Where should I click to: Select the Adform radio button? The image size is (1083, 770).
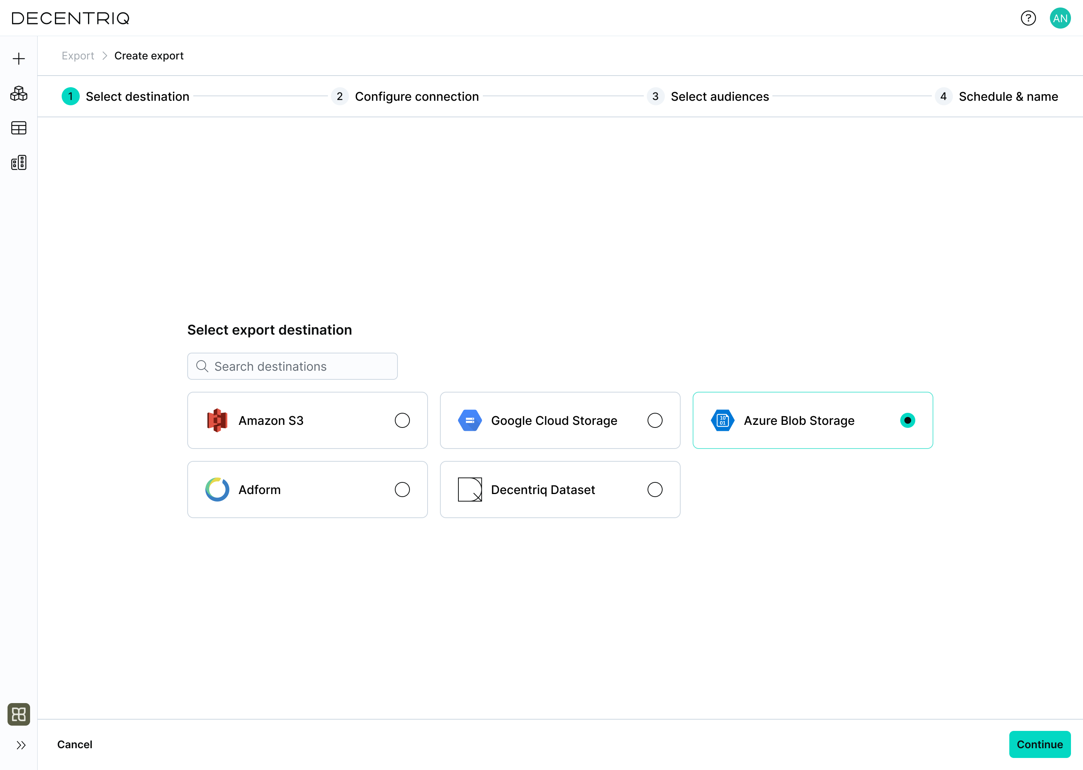(x=402, y=489)
